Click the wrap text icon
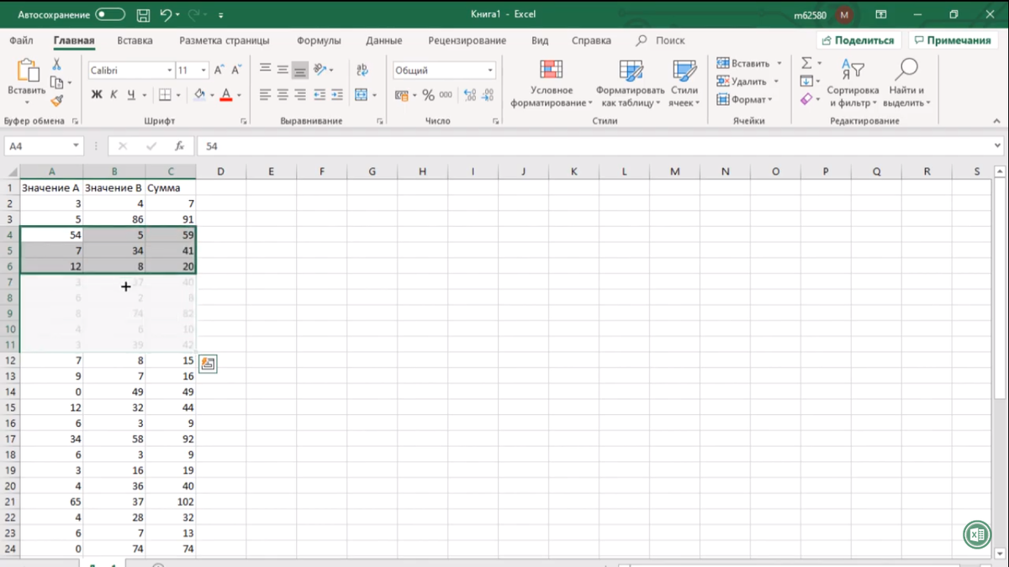Image resolution: width=1009 pixels, height=567 pixels. [x=362, y=71]
